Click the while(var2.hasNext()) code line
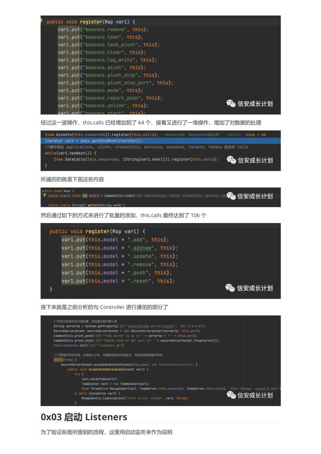 pyautogui.click(x=70, y=153)
